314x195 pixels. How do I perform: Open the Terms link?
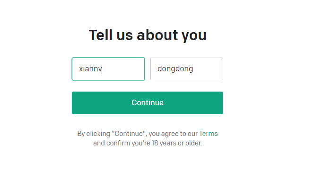[x=209, y=134]
